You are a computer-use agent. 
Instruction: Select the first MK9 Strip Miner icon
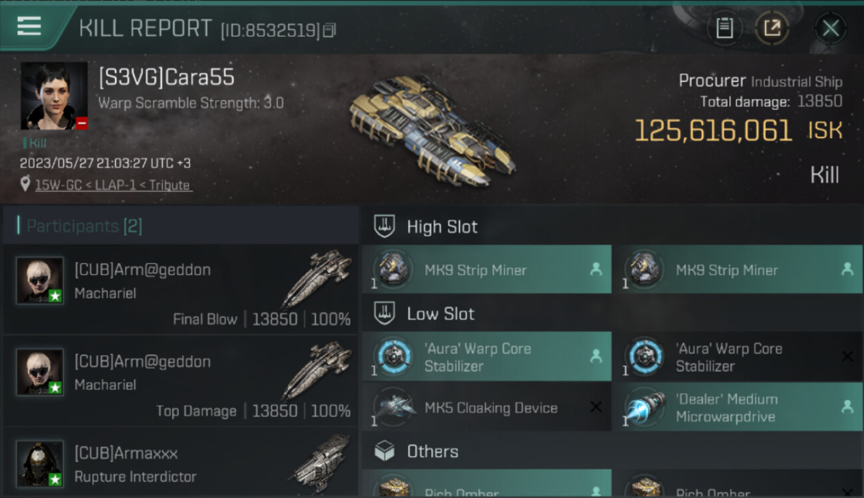[391, 270]
